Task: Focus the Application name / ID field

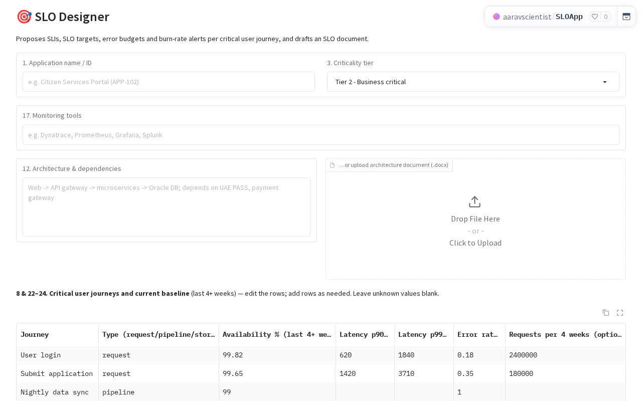Action: point(169,82)
